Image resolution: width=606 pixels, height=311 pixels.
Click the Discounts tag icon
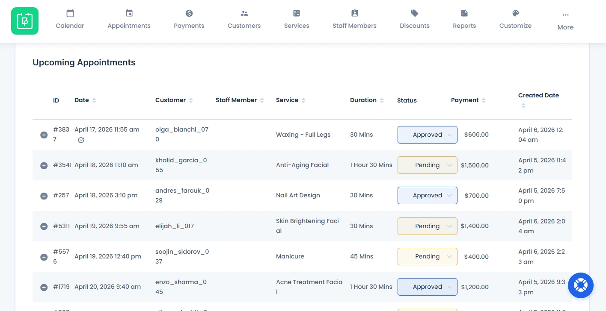click(x=415, y=13)
